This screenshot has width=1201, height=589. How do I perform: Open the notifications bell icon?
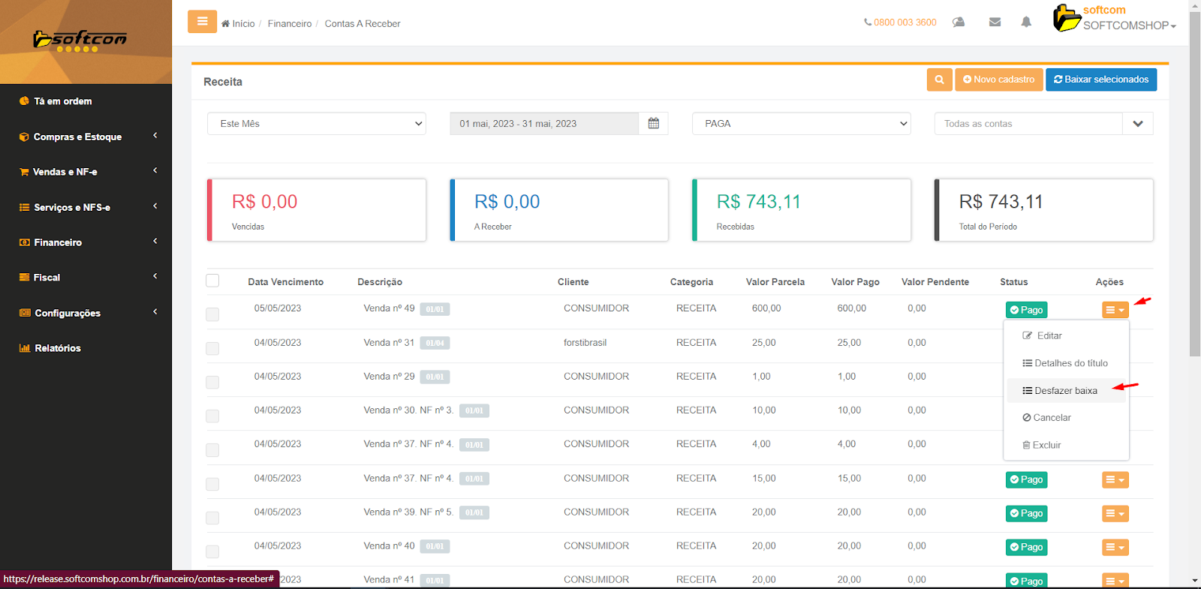click(1026, 23)
